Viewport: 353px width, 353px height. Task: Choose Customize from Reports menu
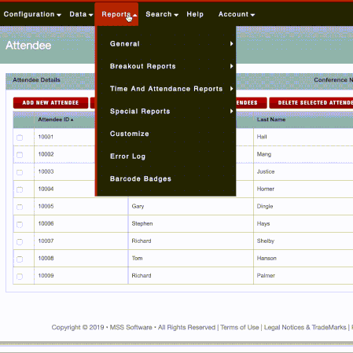pyautogui.click(x=130, y=134)
